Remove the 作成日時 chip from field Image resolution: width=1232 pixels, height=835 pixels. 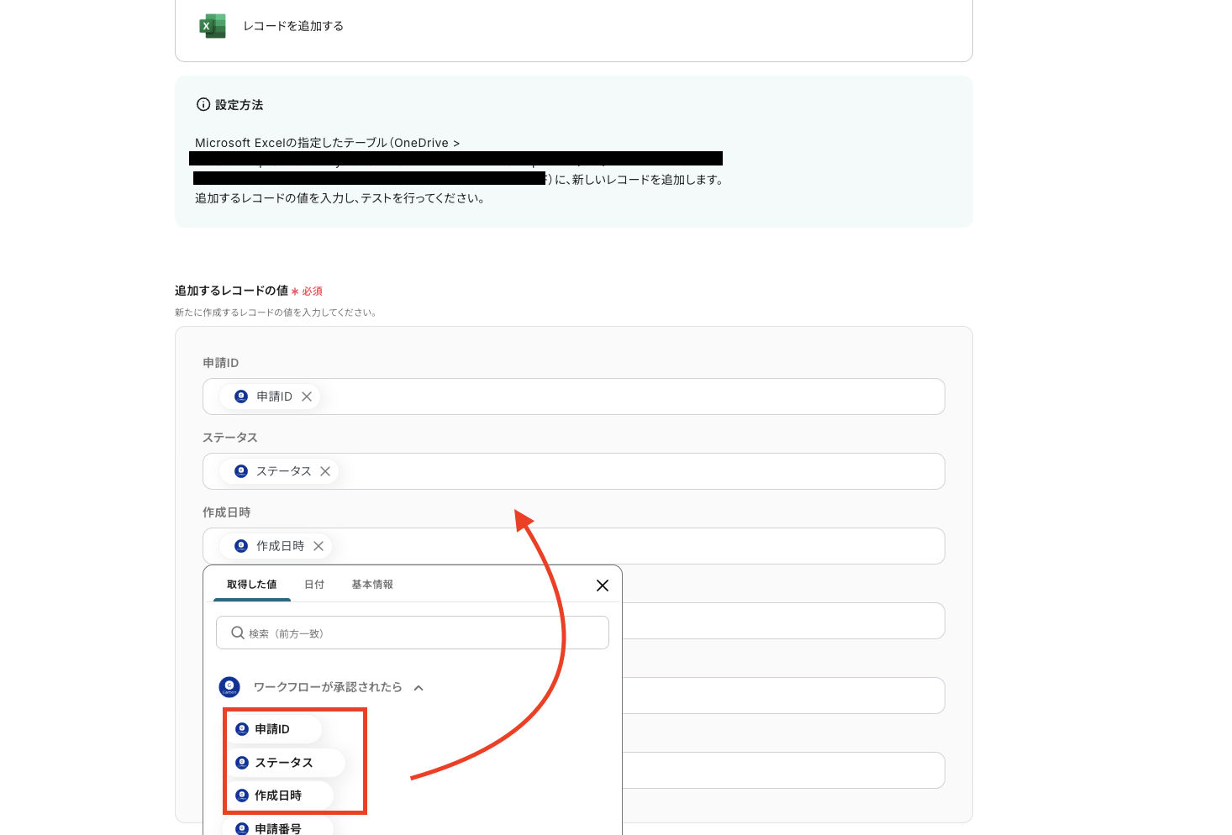tap(319, 546)
